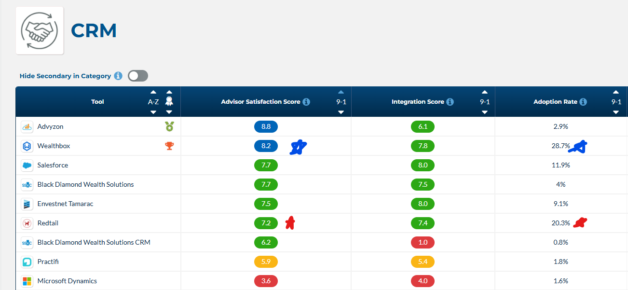
Task: Sort Tool column A-Z ascending arrow
Action: click(153, 92)
